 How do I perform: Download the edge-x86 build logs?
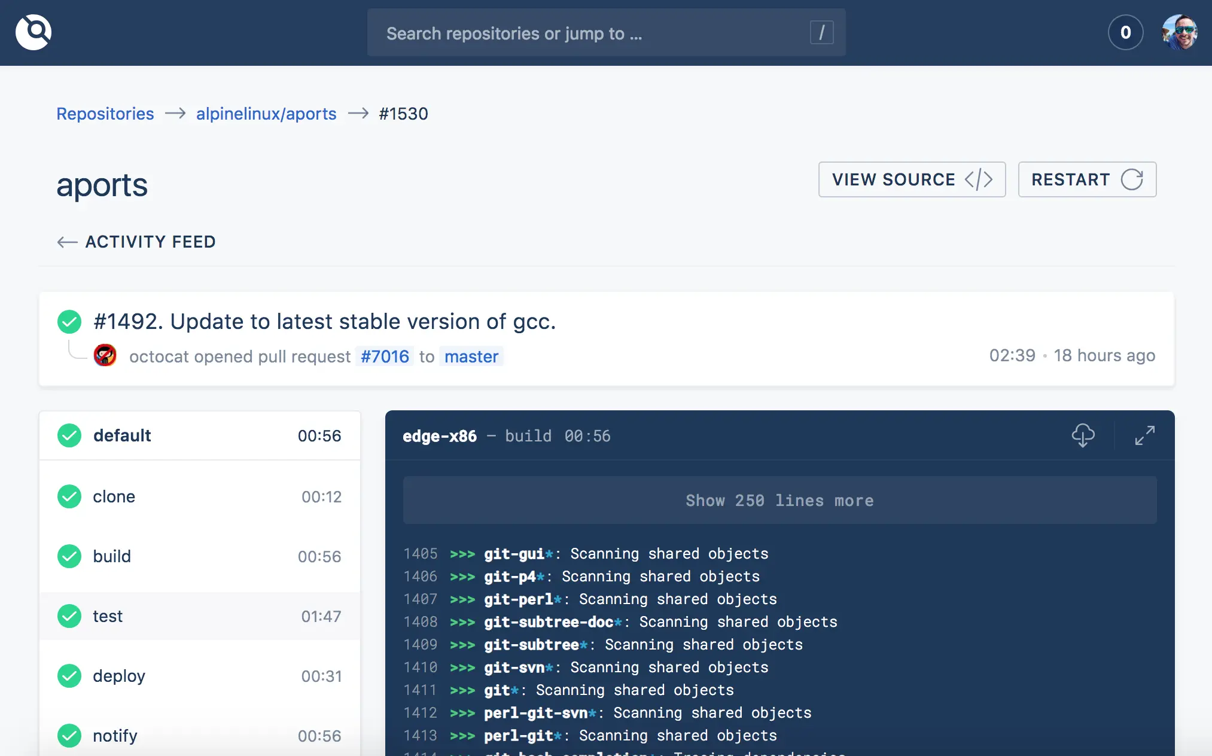click(x=1083, y=435)
